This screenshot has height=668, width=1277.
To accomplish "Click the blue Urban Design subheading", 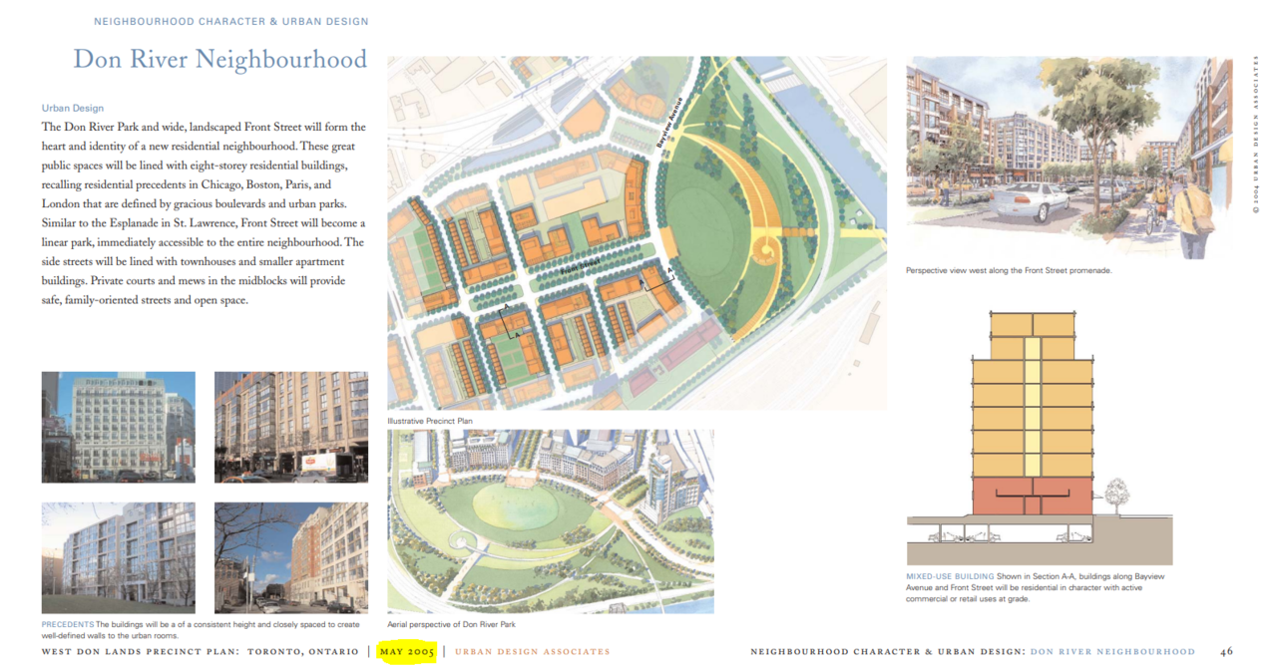I will coord(72,108).
